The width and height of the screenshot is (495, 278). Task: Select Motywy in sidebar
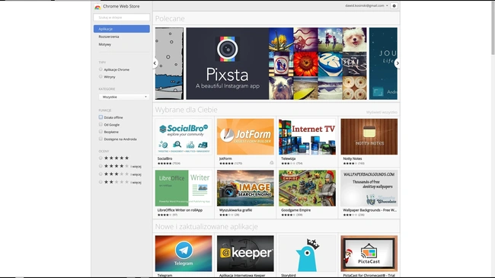tap(105, 44)
